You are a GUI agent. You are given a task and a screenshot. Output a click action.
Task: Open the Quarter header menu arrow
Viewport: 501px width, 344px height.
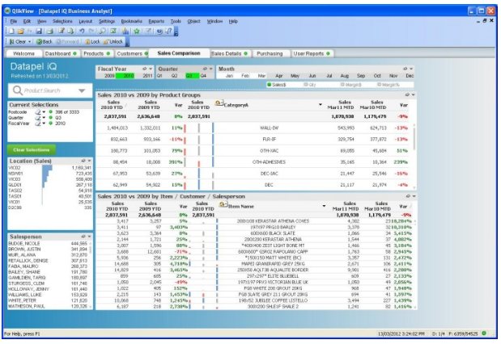pyautogui.click(x=210, y=69)
